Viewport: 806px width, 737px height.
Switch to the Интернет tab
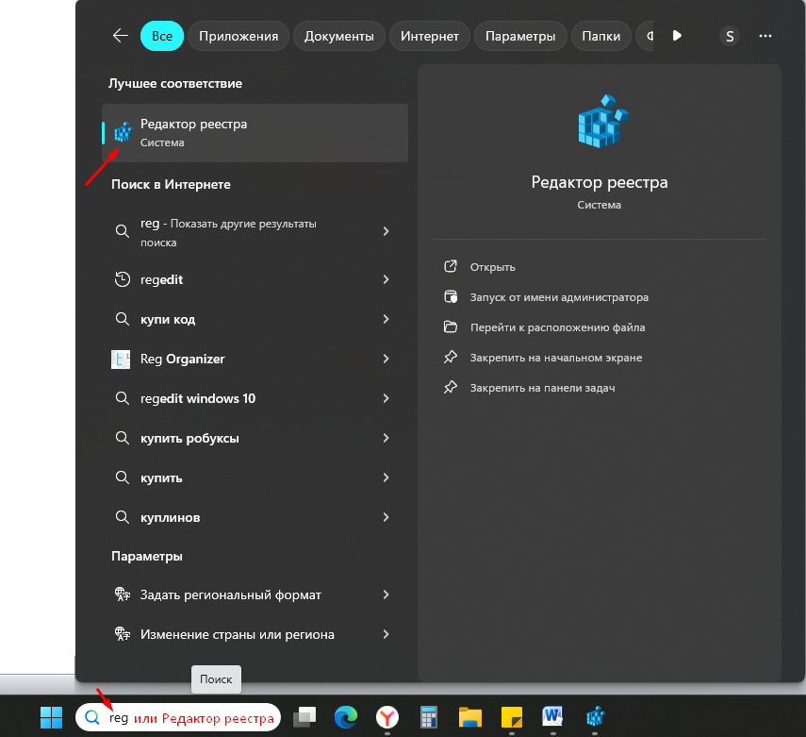[x=430, y=36]
